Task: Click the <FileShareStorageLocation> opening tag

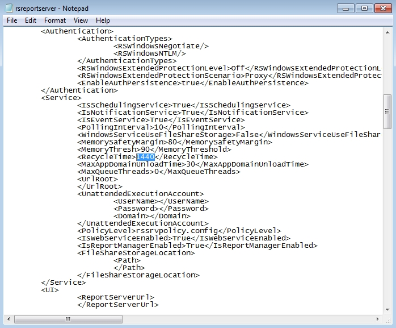Action: click(x=136, y=253)
